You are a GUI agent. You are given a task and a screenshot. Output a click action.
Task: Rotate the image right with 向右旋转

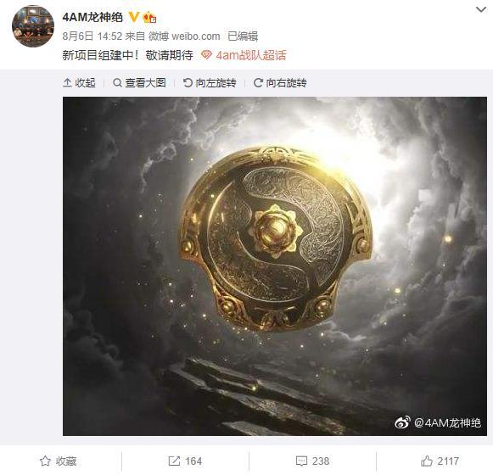[280, 82]
